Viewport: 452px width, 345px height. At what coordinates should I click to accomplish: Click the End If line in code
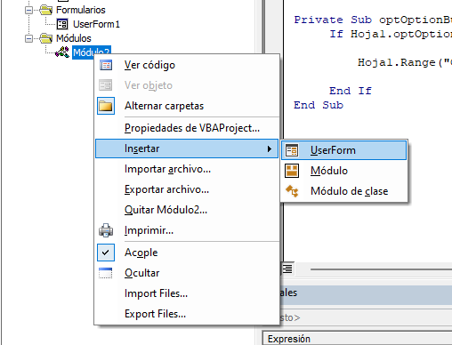pos(351,91)
